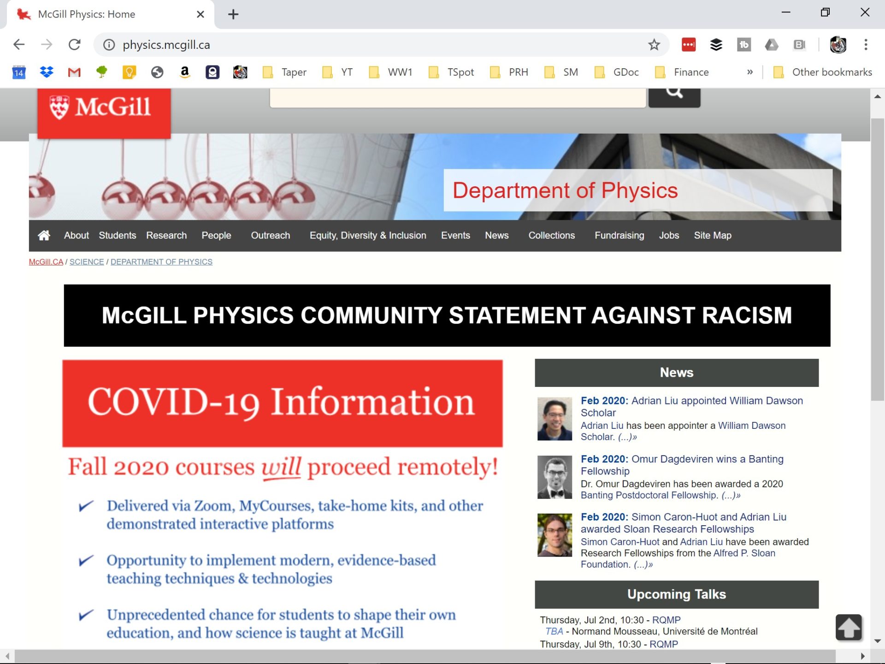The height and width of the screenshot is (664, 885).
Task: Open the red LastPass extension icon
Action: coord(689,45)
